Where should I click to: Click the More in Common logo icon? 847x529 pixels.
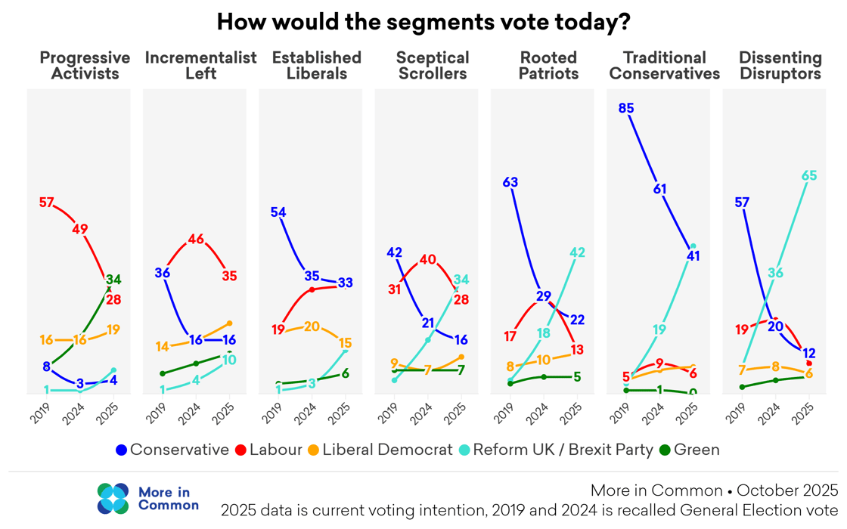(113, 498)
